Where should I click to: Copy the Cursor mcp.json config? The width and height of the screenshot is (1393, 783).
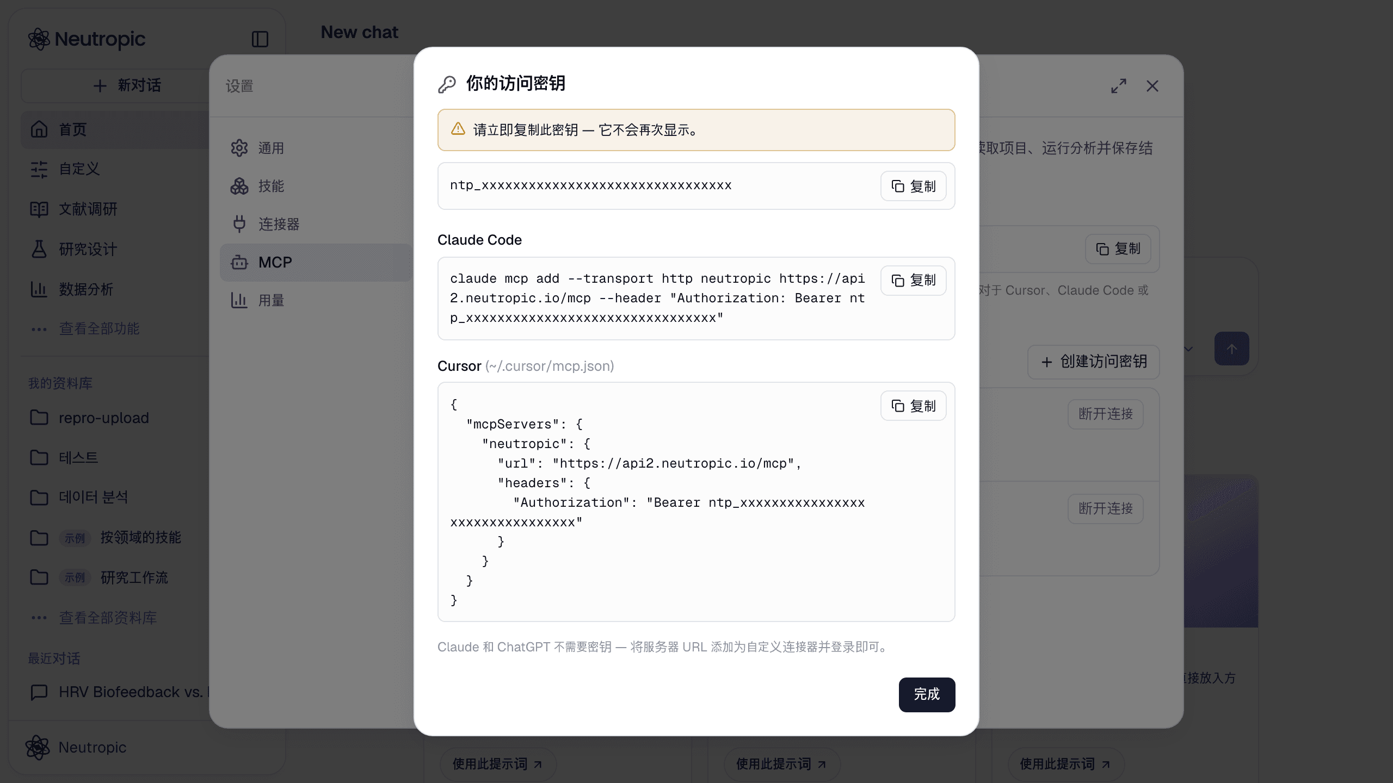(913, 406)
